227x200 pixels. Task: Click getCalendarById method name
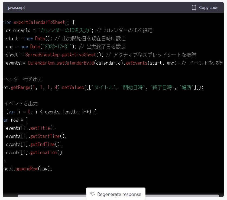pos(75,63)
